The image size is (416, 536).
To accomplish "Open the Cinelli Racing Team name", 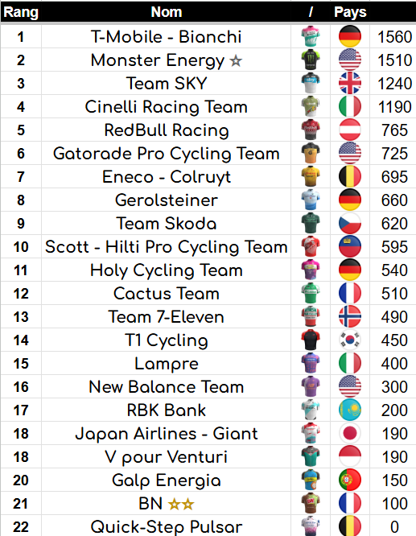I will point(166,107).
